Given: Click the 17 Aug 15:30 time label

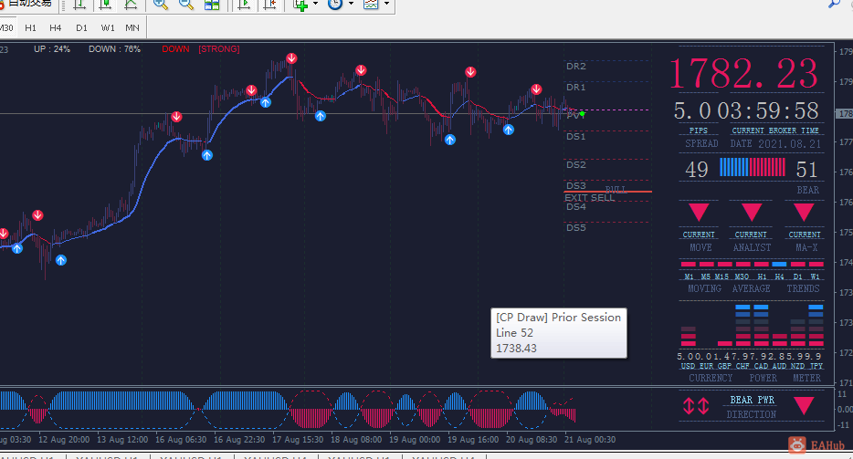Looking at the screenshot, I should point(298,440).
